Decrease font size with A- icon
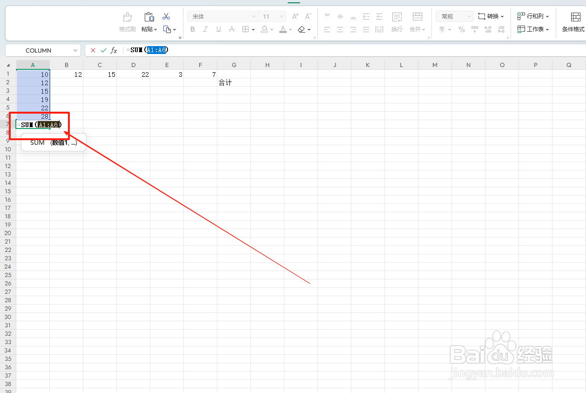This screenshot has height=393, width=586. (x=308, y=16)
